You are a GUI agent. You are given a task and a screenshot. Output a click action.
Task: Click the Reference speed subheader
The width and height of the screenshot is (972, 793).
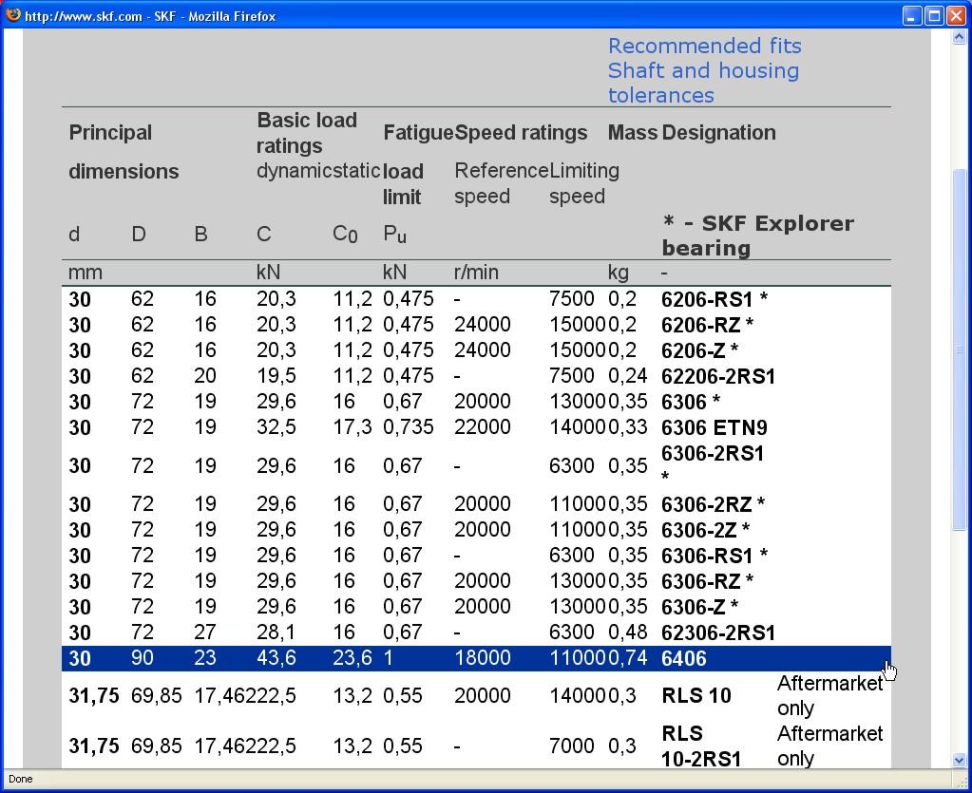[x=501, y=183]
